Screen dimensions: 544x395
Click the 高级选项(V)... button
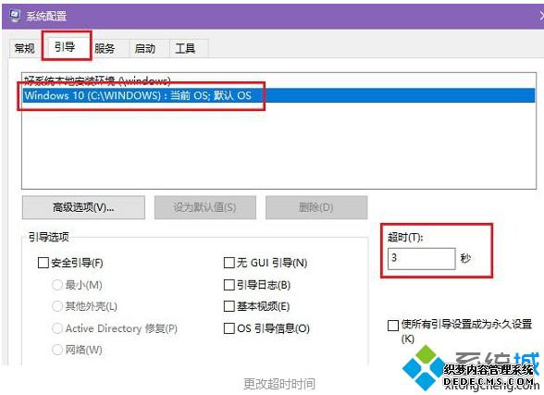(x=83, y=207)
